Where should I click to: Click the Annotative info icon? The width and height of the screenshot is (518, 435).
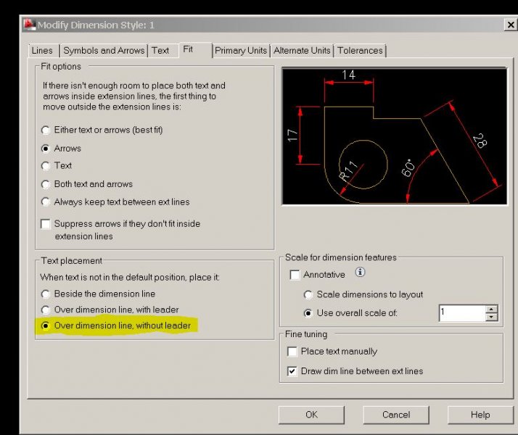coord(360,273)
